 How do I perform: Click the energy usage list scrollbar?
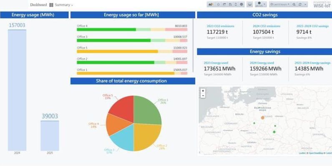(193, 45)
